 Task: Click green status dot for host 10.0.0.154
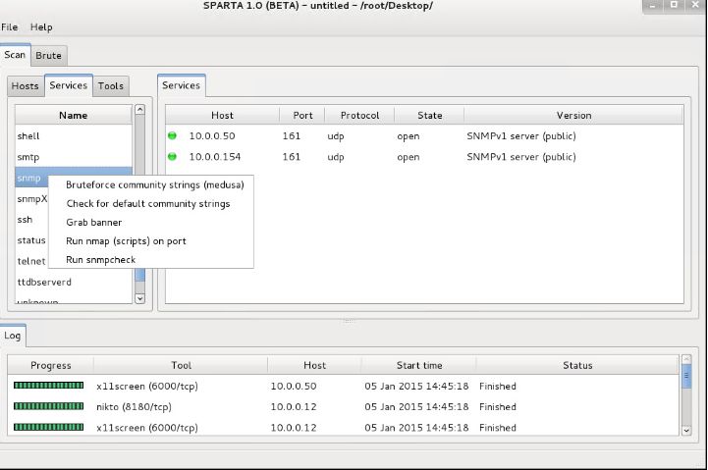(173, 157)
